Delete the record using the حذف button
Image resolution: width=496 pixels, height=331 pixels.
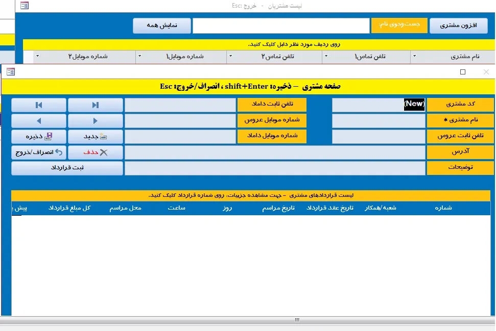tap(96, 152)
